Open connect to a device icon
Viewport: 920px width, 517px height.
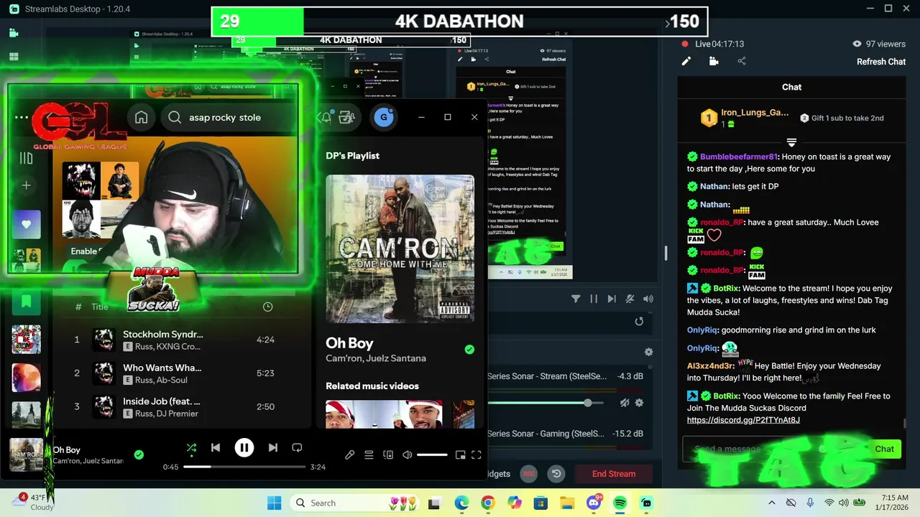[x=388, y=455]
